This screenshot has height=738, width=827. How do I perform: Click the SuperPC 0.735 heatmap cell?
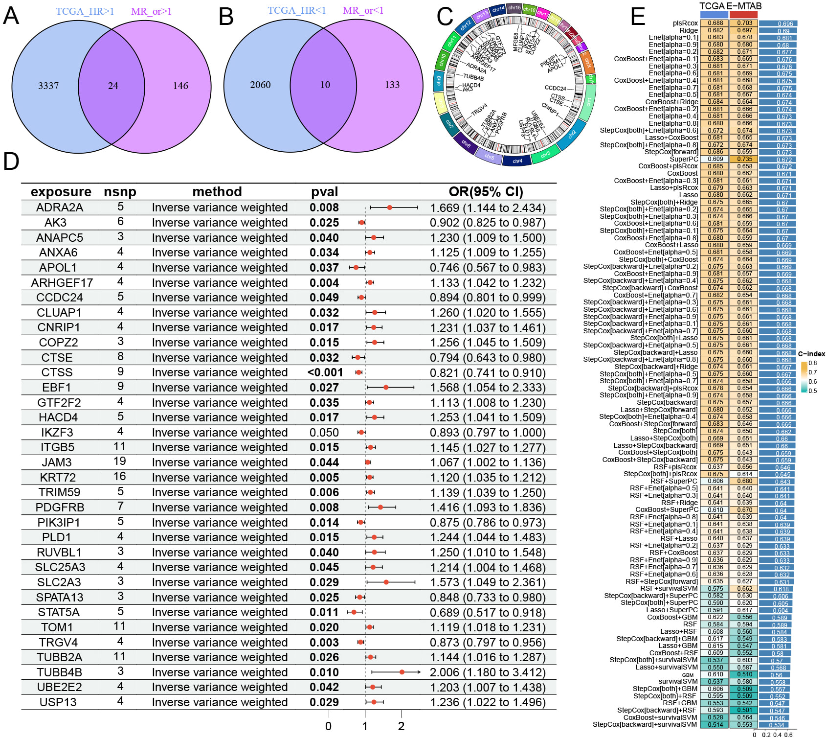744,159
